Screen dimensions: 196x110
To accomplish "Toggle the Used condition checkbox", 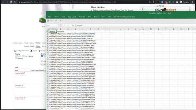I will point(42,64).
